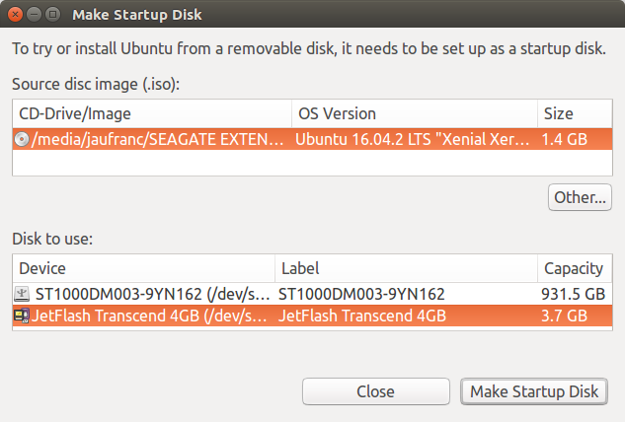The height and width of the screenshot is (422, 625).
Task: Select the ST1000DM003-9YN162 disk row
Action: (x=312, y=294)
